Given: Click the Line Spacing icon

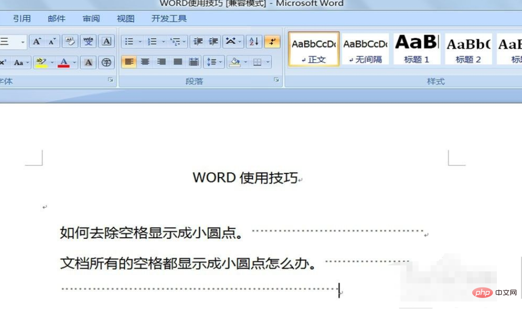Looking at the screenshot, I should [x=212, y=62].
